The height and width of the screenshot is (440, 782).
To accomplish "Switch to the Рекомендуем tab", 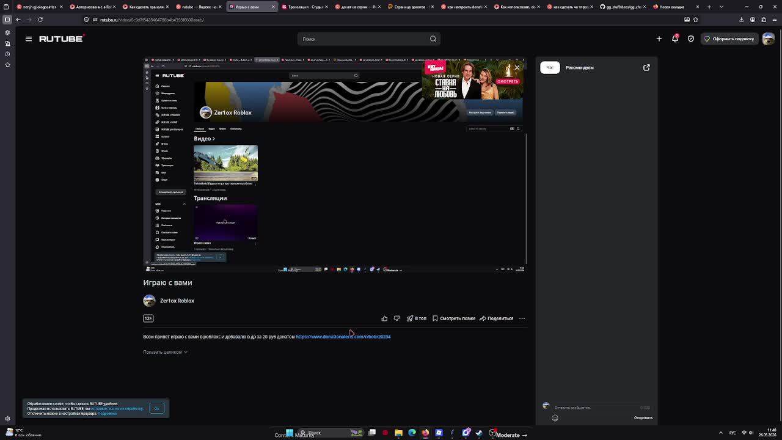I will [x=580, y=68].
